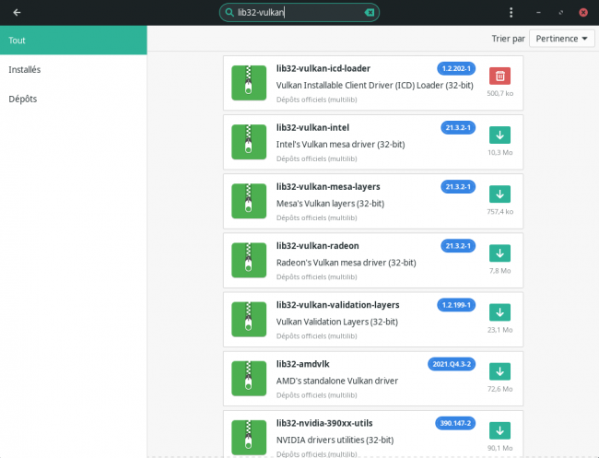Click the lib32-vulkan-validation-layers package icon
This screenshot has height=458, width=599.
[x=249, y=320]
